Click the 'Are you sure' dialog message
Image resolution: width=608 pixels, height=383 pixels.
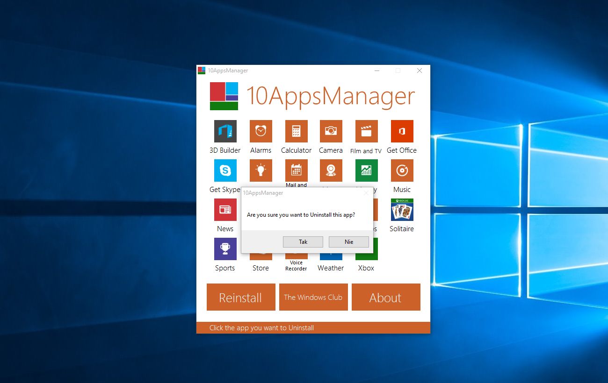[x=301, y=215]
